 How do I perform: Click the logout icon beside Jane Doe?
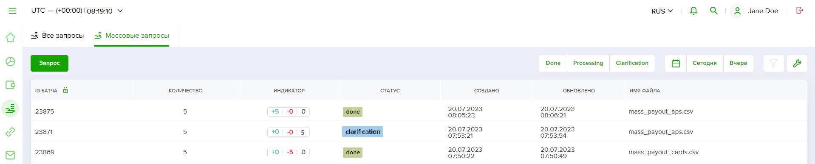pos(800,10)
